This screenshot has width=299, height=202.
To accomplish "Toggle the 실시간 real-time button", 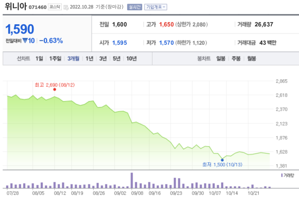I will pos(135,7).
